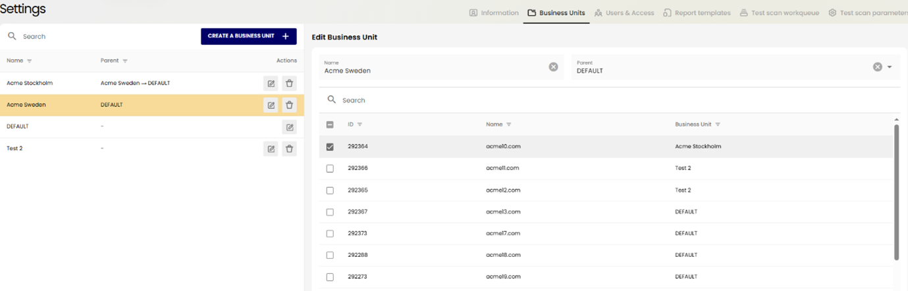This screenshot has width=908, height=291.
Task: Clear the Parent field selection
Action: pyautogui.click(x=877, y=67)
